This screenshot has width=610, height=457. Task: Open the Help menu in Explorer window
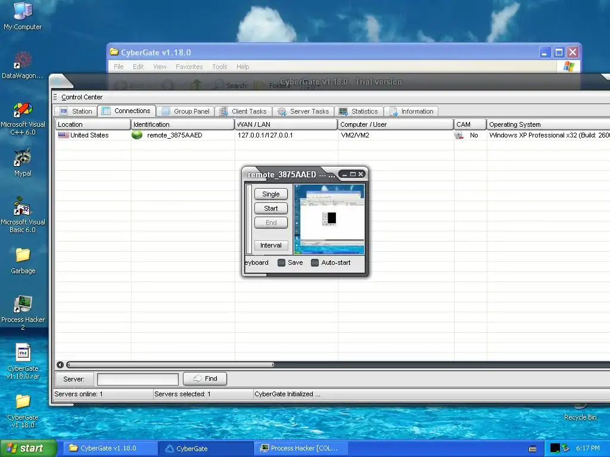[x=243, y=67]
